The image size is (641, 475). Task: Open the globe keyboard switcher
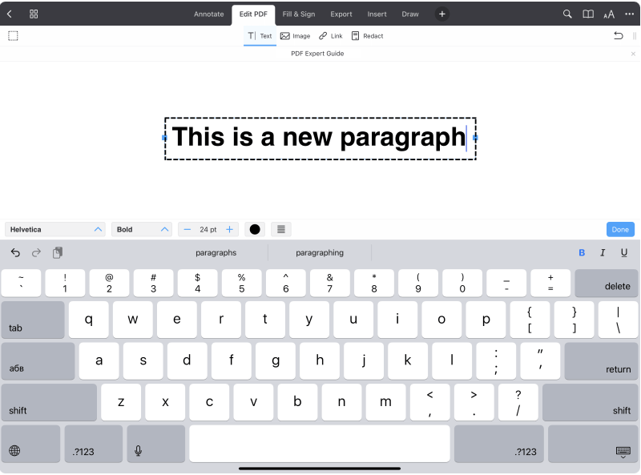30,444
